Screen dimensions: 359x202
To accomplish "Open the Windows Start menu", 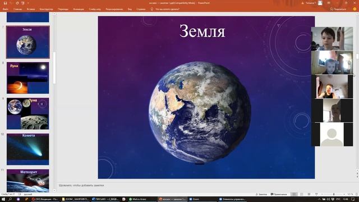I will coord(3,199).
